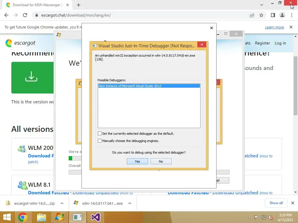
Task: Minimize the Windows Live installer window
Action: 218,34
